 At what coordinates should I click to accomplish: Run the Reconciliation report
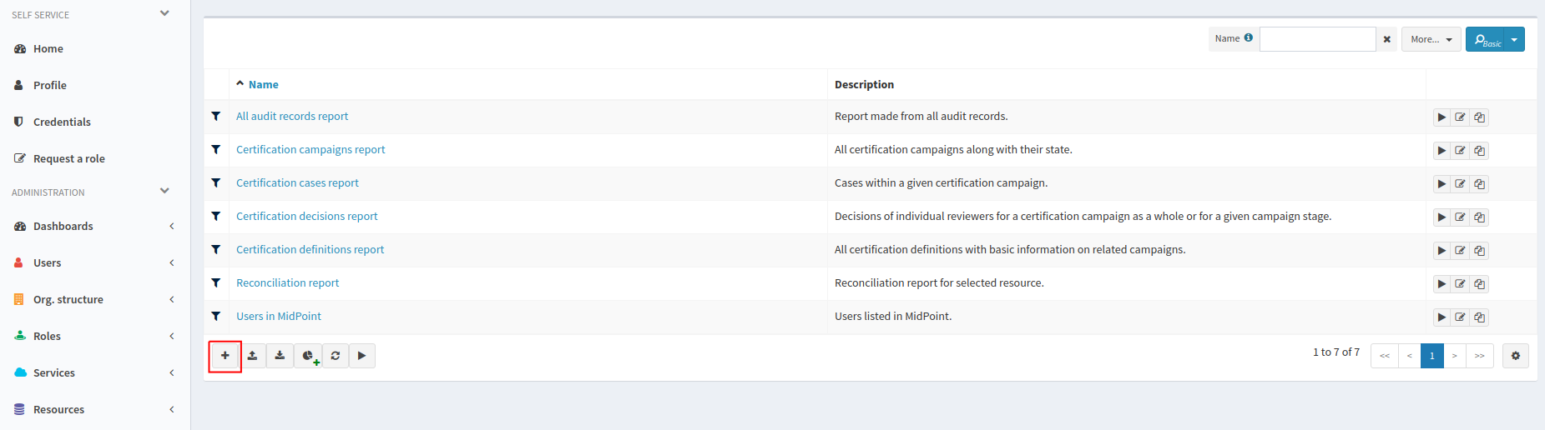tap(1441, 284)
